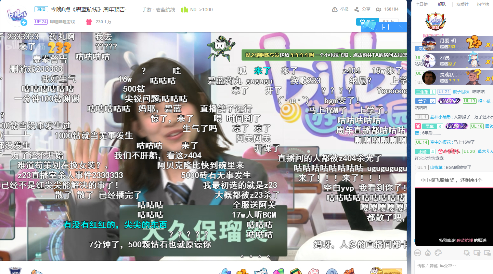The image size is (493, 274).
Task: Open the streamer's bilibili avatar
Action: pos(17,16)
